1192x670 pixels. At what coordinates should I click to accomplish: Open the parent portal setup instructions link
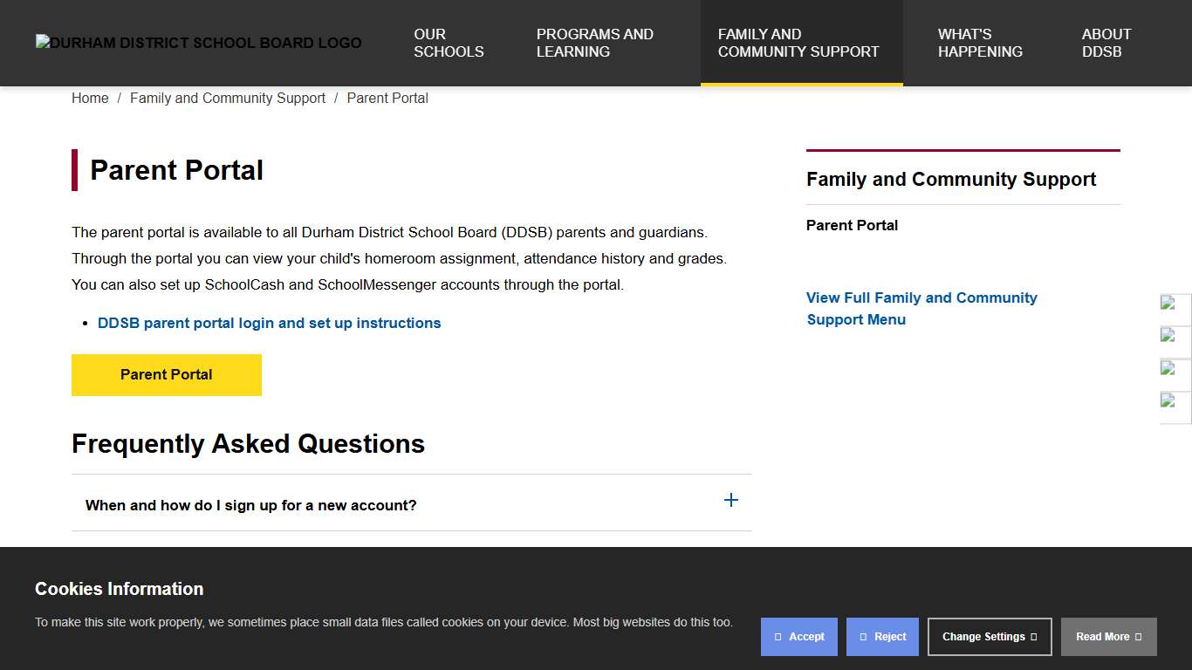tap(269, 323)
